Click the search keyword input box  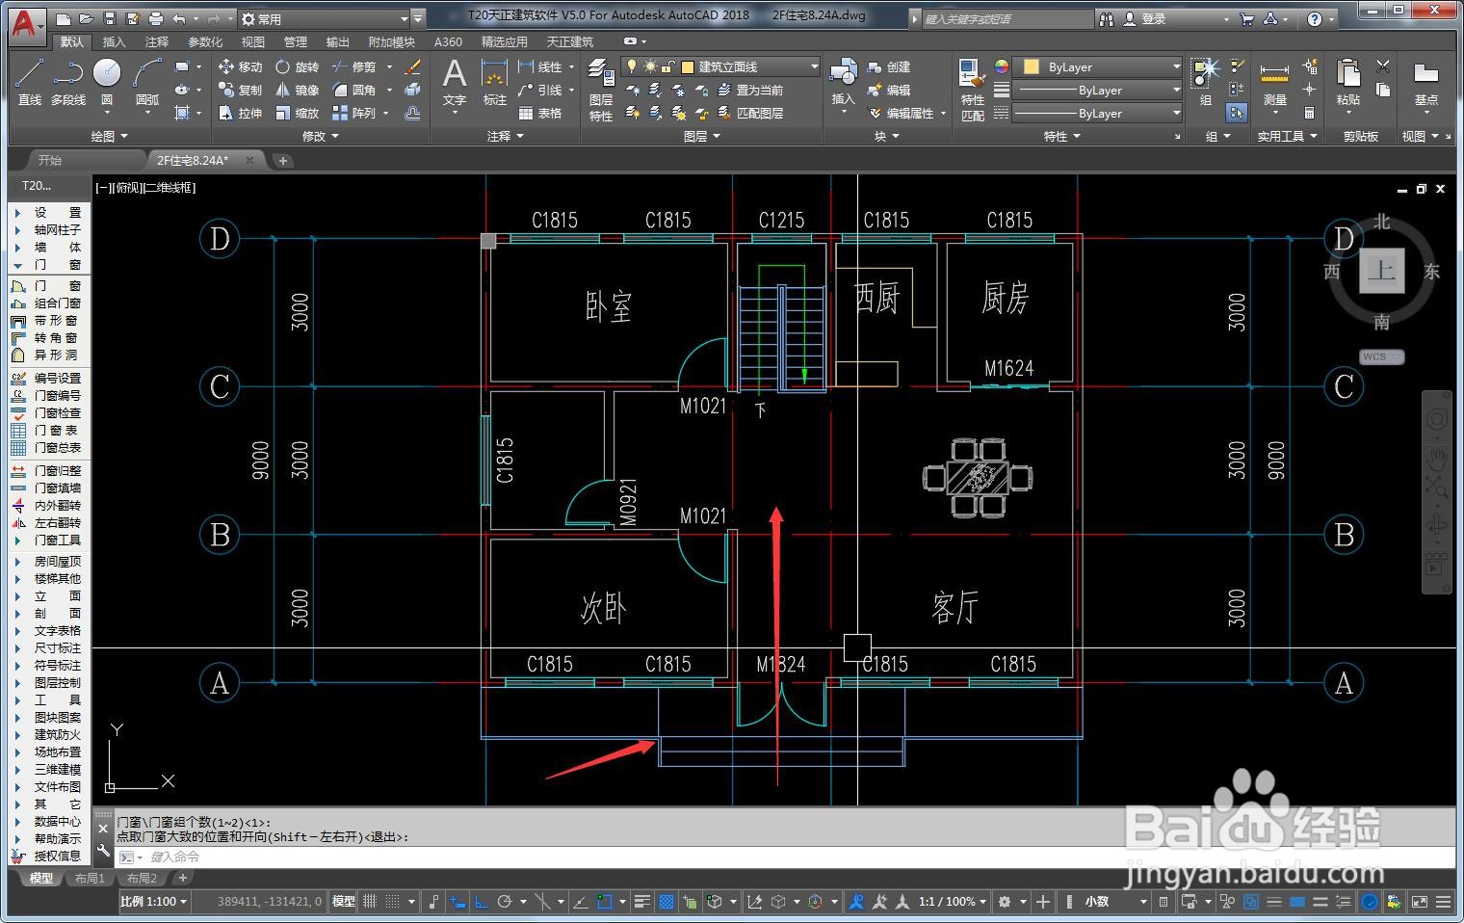(x=1007, y=18)
